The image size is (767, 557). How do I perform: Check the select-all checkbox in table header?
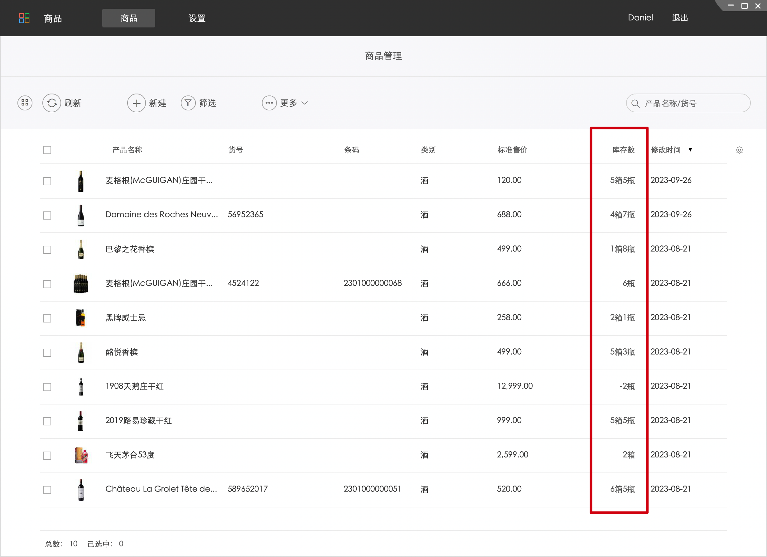tap(47, 149)
